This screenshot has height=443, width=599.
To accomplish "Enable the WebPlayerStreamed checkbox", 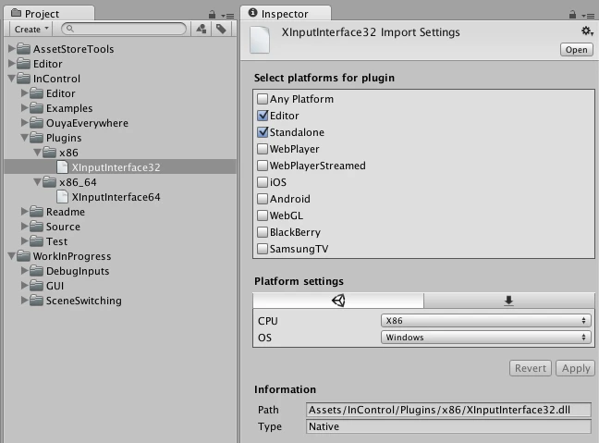I will tap(263, 166).
